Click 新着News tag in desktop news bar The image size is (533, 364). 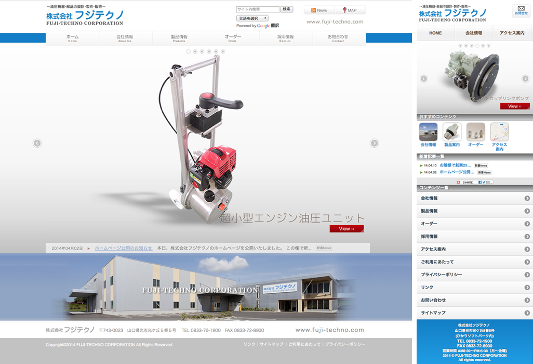coord(324,249)
